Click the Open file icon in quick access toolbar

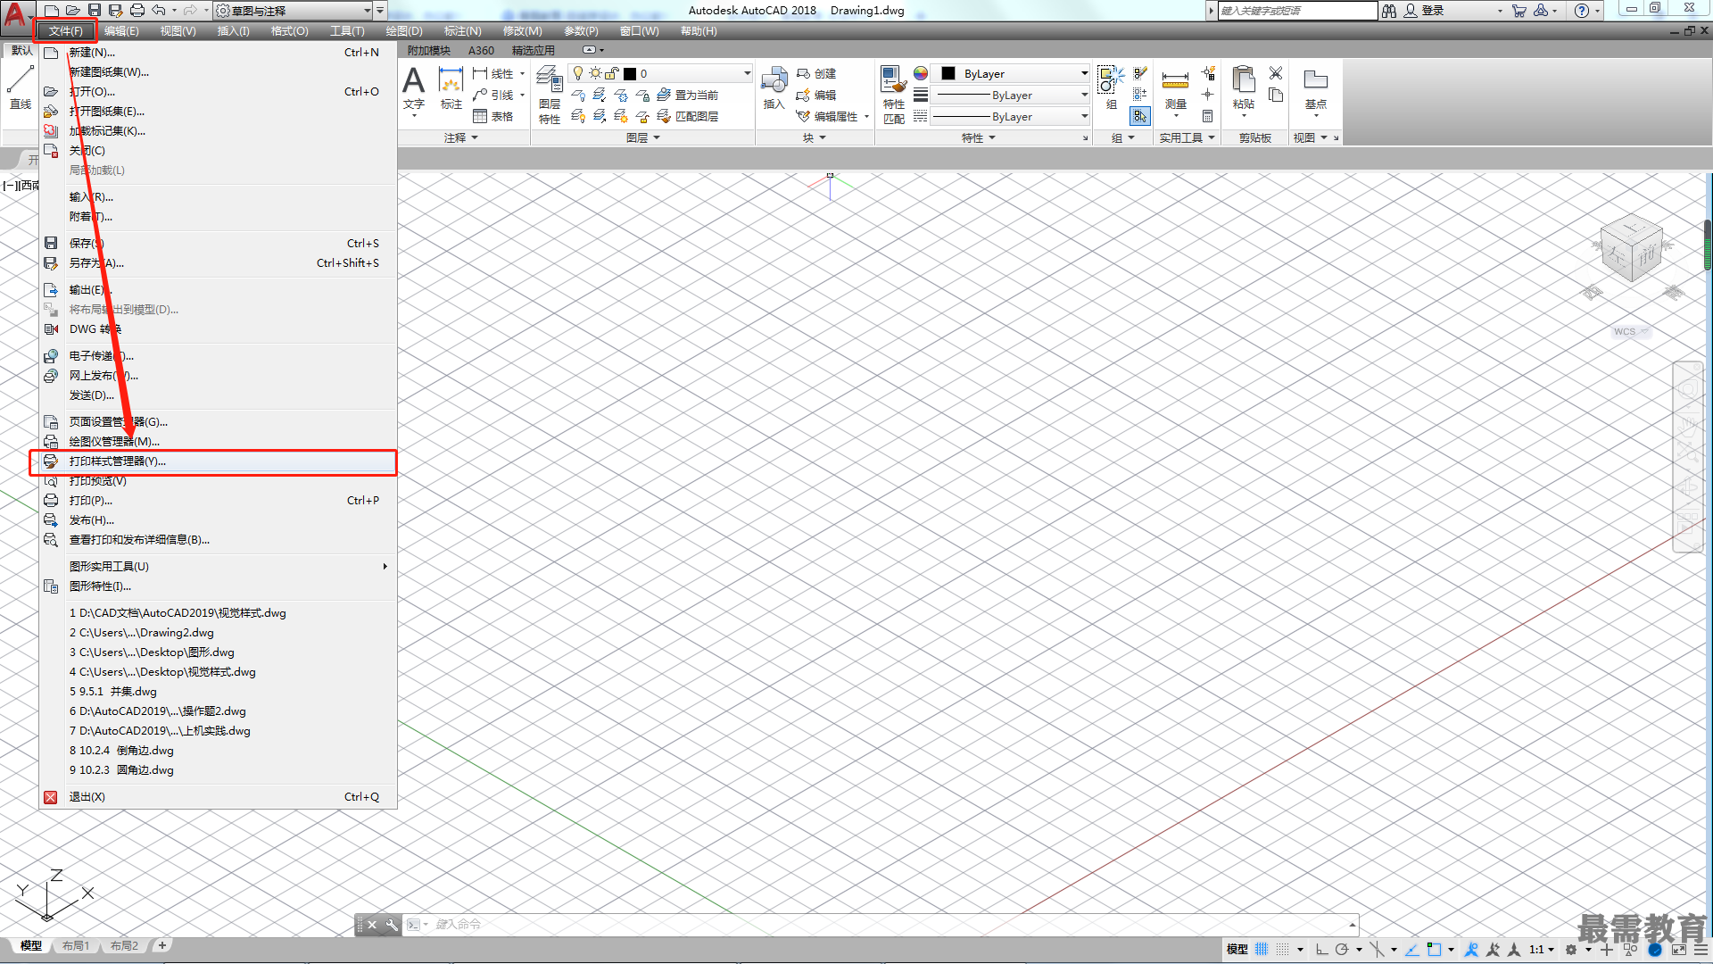pos(73,11)
